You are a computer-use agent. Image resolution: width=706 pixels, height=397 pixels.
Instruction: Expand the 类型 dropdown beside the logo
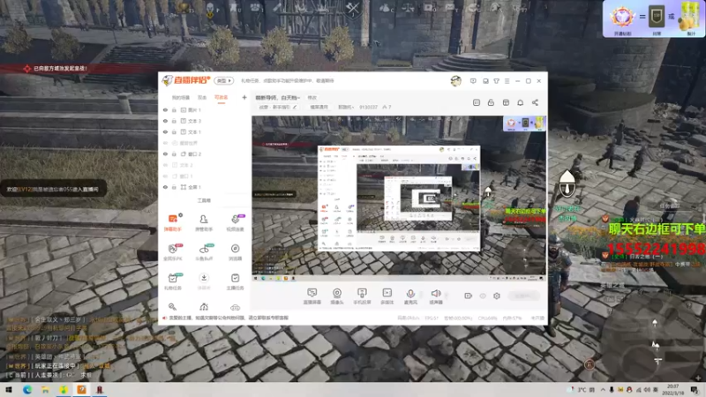[x=224, y=80]
